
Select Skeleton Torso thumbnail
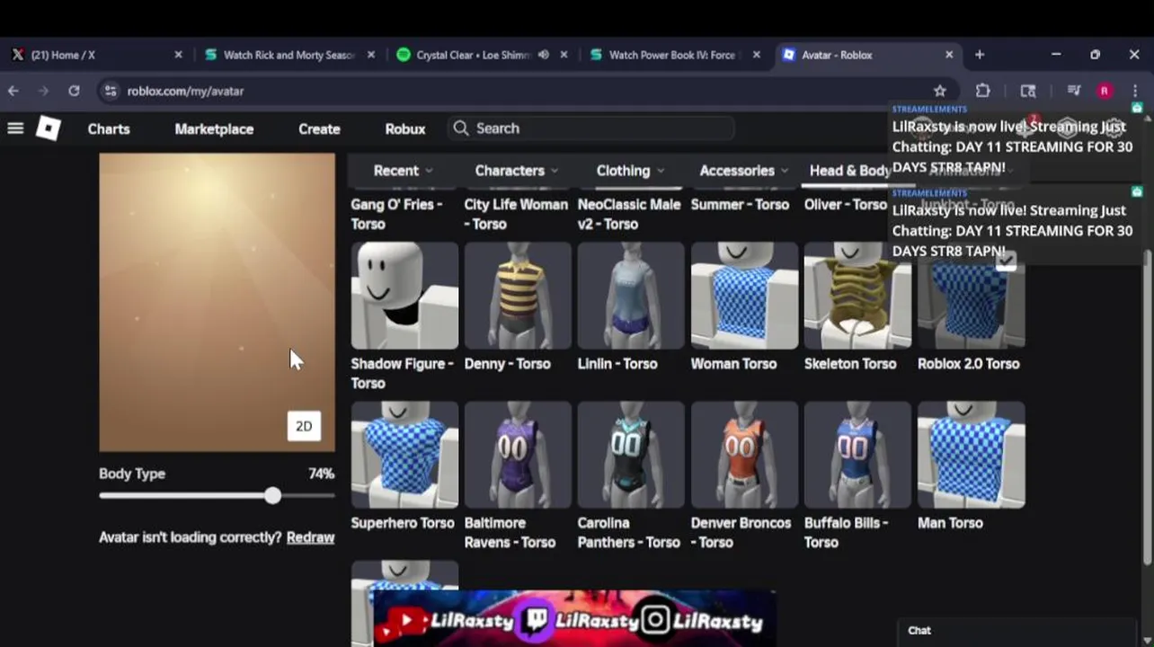[857, 296]
